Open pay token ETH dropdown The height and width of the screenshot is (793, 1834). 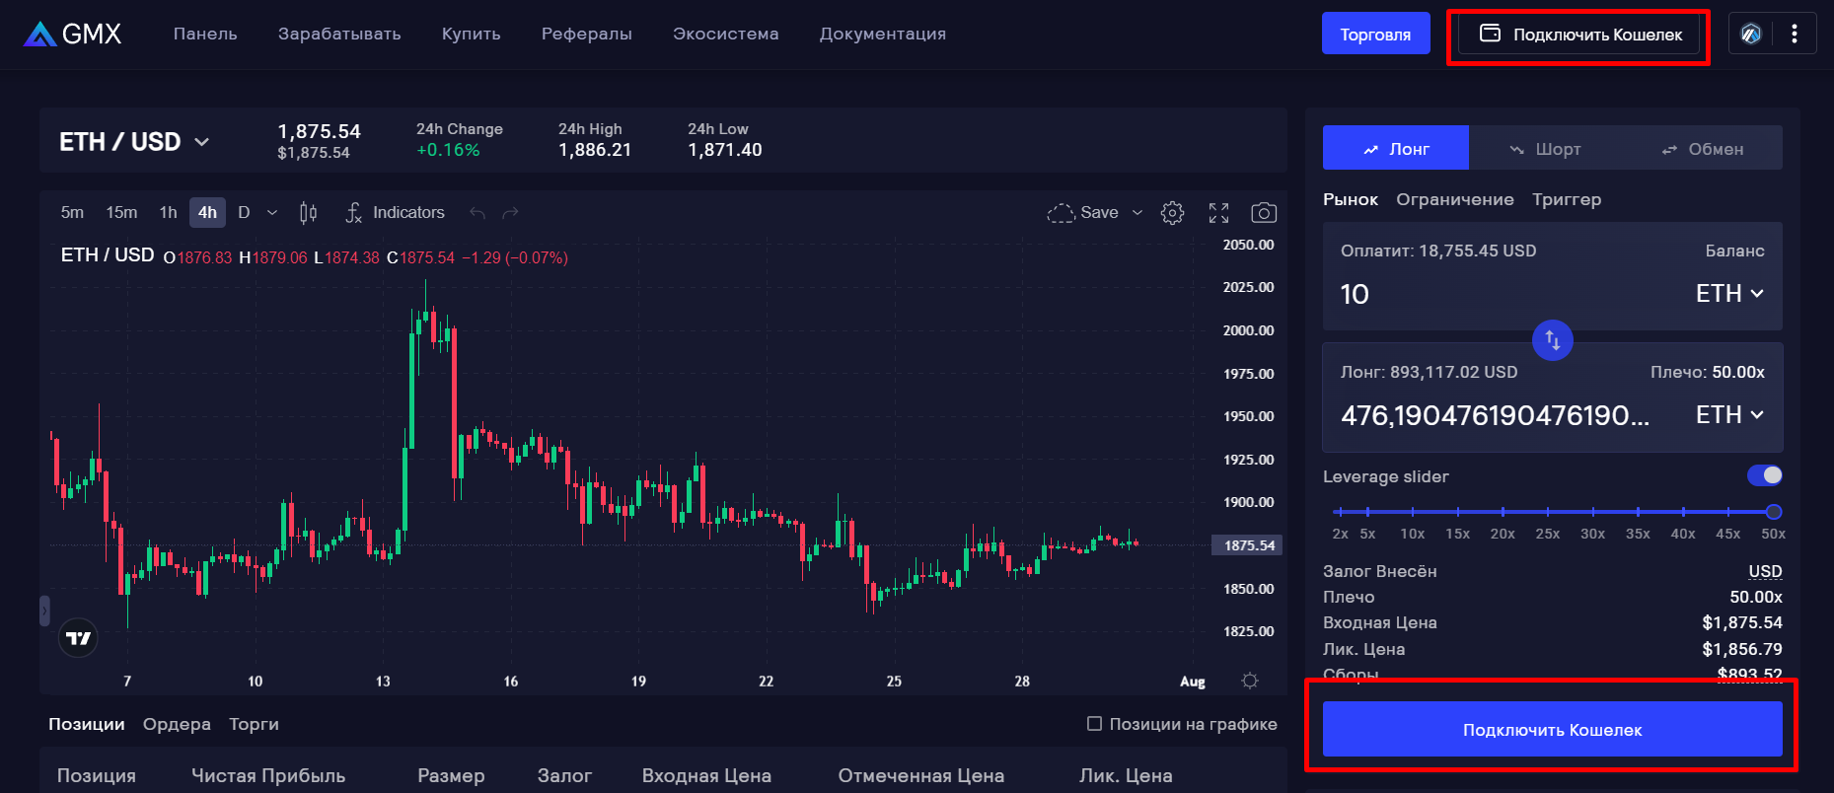coord(1728,294)
